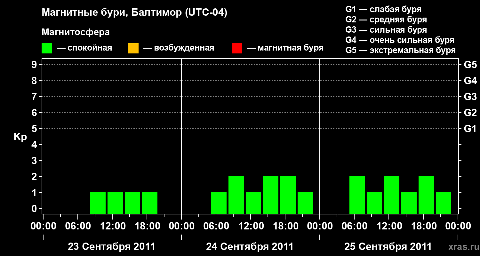
Task: Click the '23 Сентября 2011' date label
Action: [111, 247]
